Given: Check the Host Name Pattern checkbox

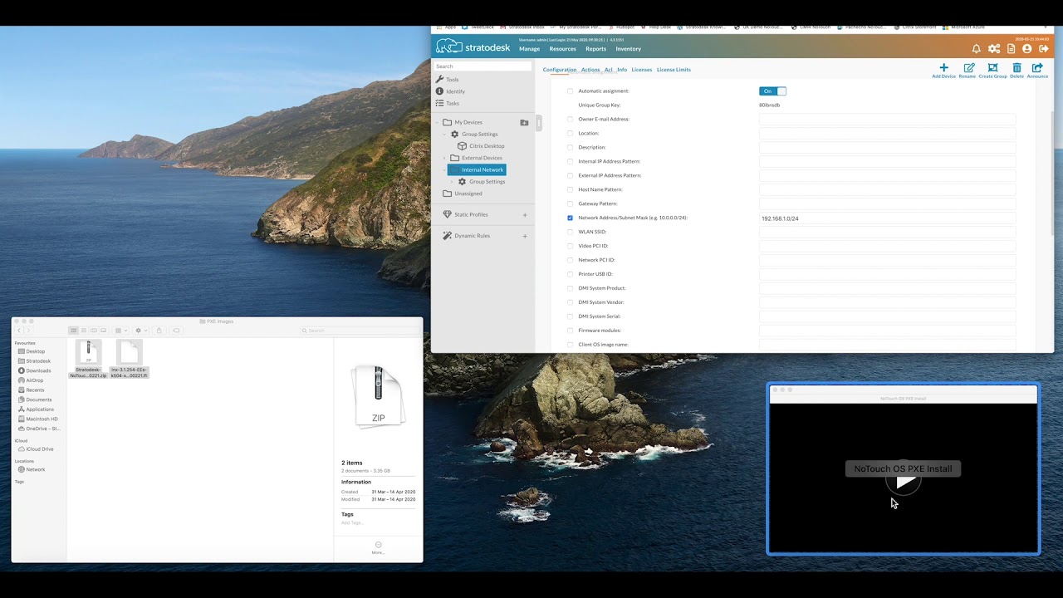Looking at the screenshot, I should 570,189.
